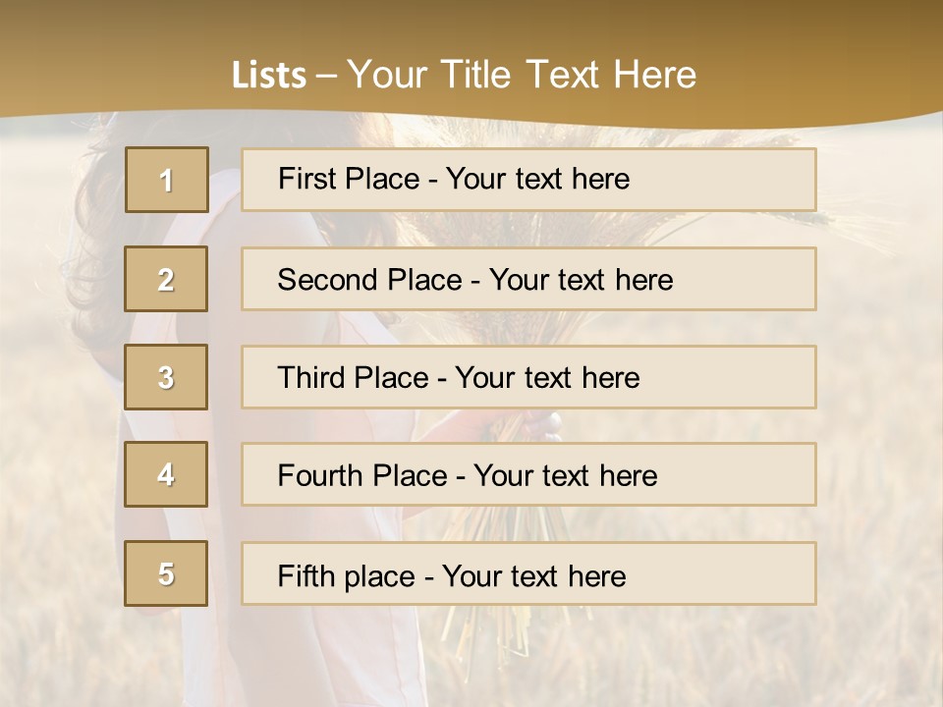Click the number 1 box
Image resolution: width=943 pixels, height=707 pixels.
pos(166,180)
